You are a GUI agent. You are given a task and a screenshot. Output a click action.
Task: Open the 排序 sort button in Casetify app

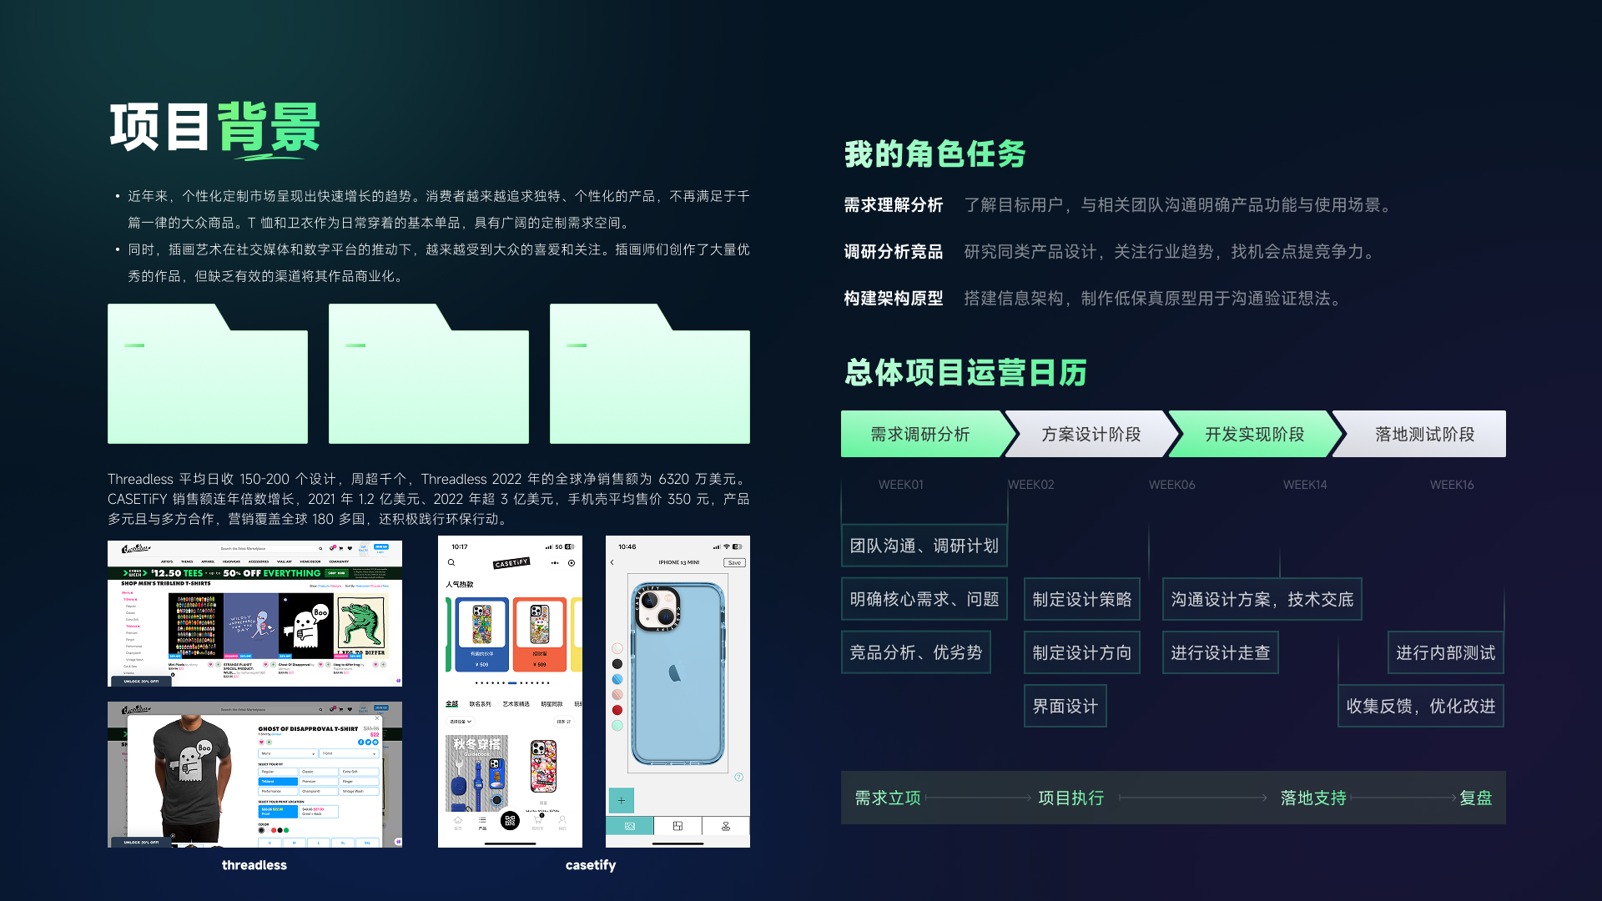564,722
